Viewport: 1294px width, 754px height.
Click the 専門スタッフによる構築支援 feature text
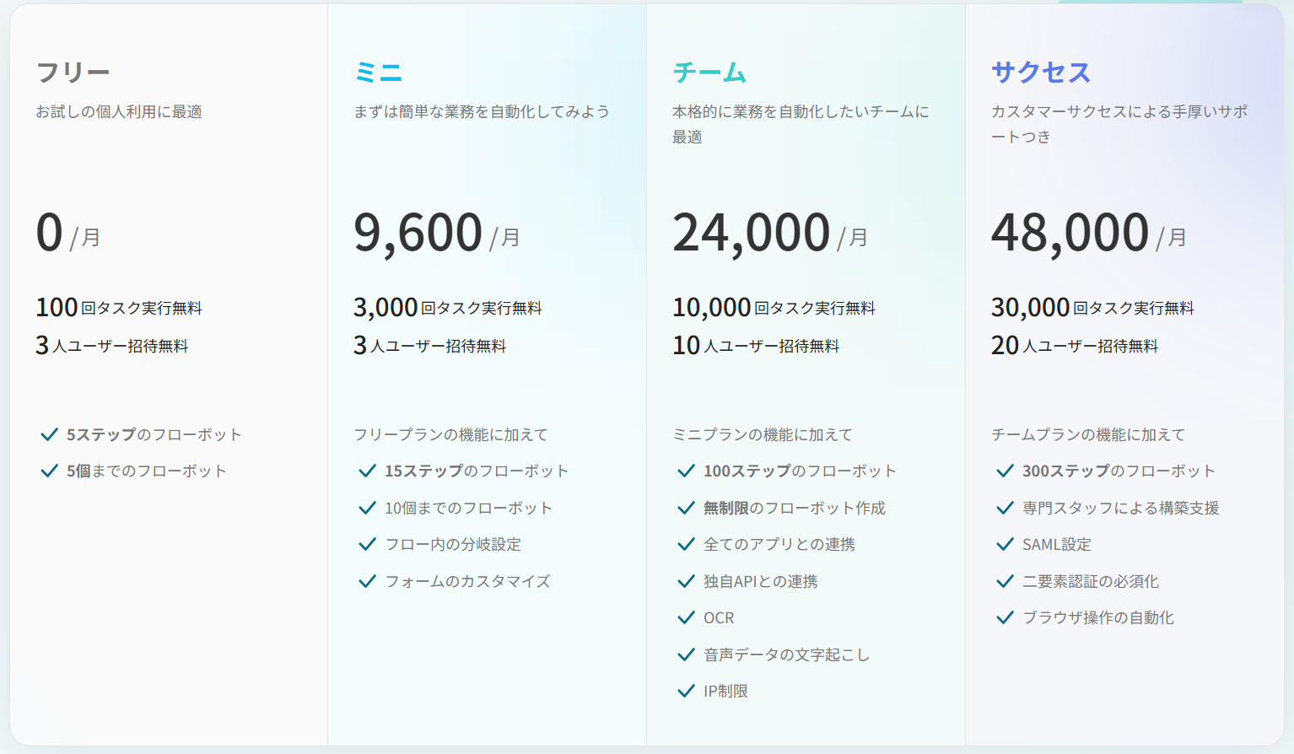click(x=1120, y=508)
